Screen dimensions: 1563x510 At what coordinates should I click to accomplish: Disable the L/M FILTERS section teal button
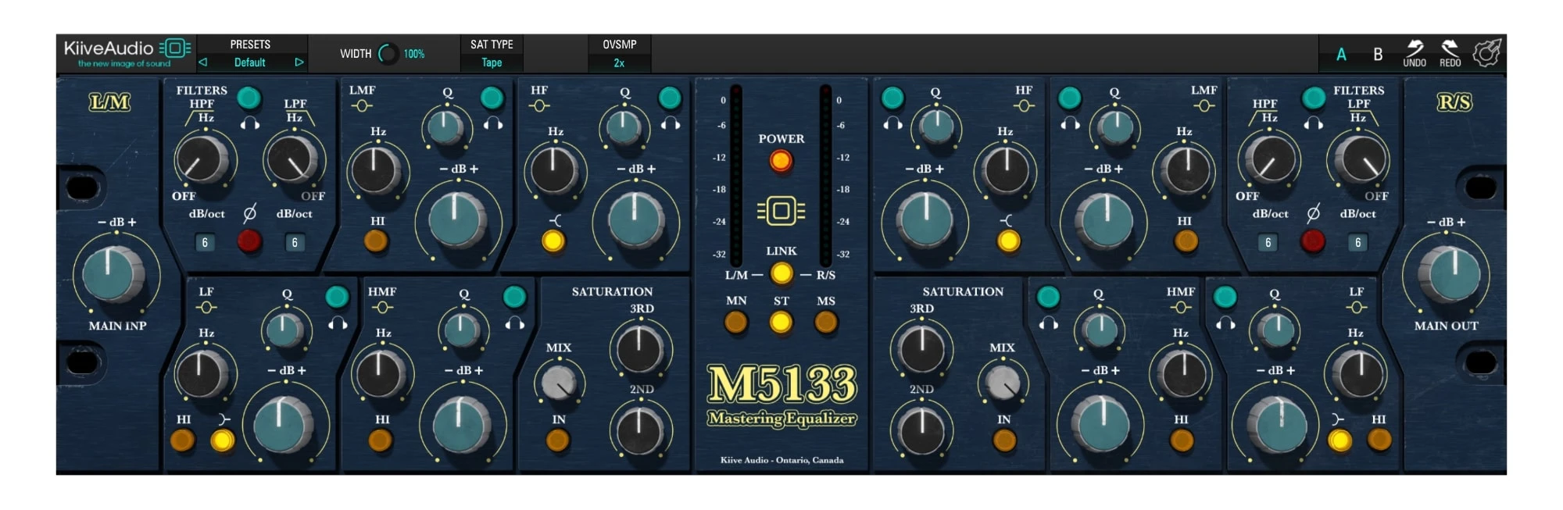(x=249, y=98)
